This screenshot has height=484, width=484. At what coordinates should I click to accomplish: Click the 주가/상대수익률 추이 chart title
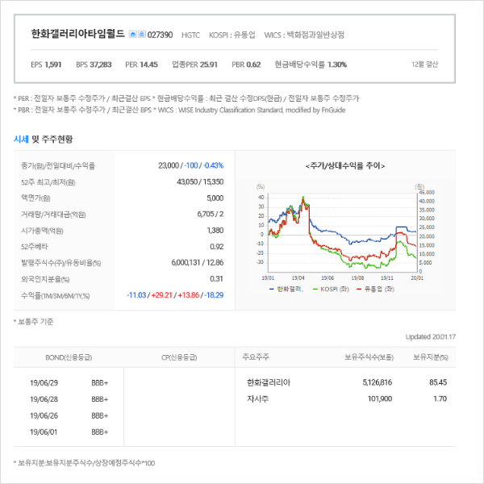(345, 165)
